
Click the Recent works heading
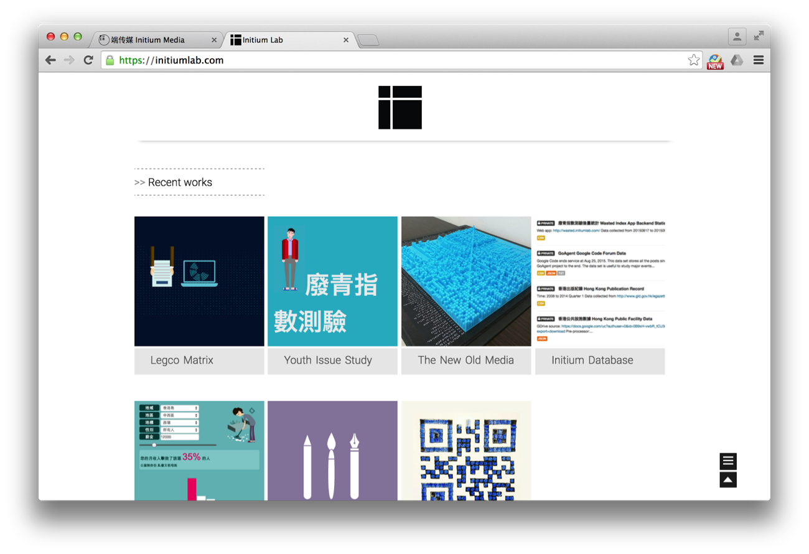pos(180,182)
